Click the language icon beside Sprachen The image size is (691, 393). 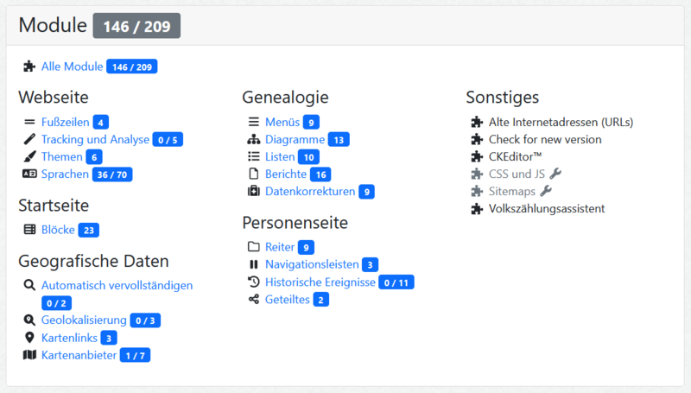pos(29,174)
